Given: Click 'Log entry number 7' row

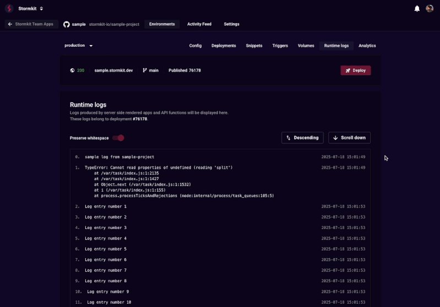Looking at the screenshot, I should (x=220, y=270).
